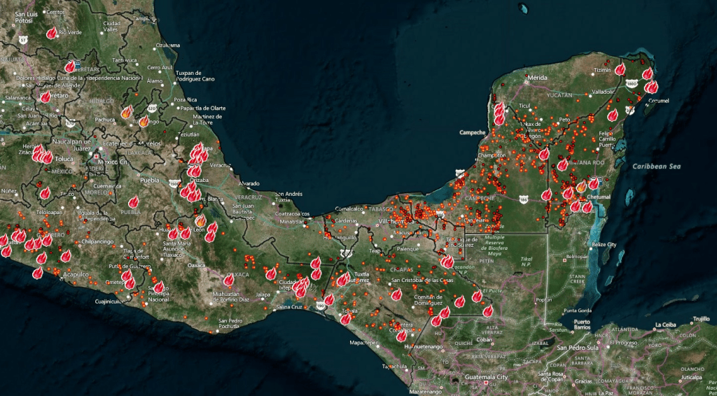The width and height of the screenshot is (717, 396).
Task: Select the Huehuetenango label
Action: pos(422,347)
